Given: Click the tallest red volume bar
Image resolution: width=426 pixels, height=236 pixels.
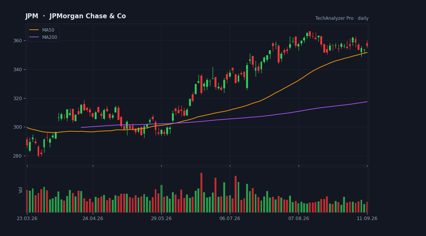Looking at the screenshot, I should [x=201, y=193].
